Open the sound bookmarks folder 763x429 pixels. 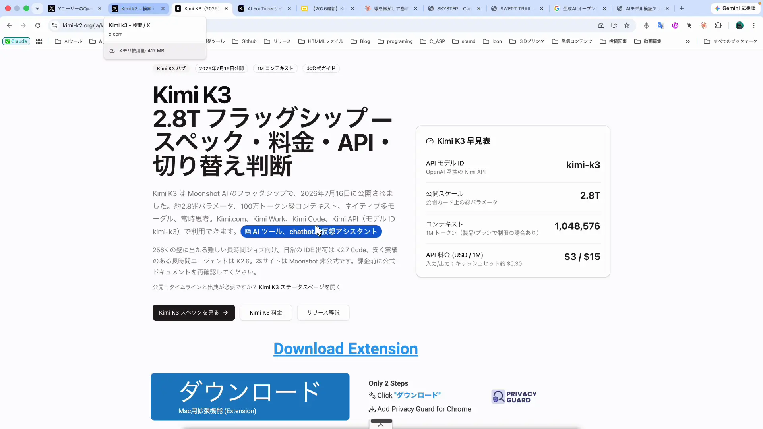(x=464, y=41)
